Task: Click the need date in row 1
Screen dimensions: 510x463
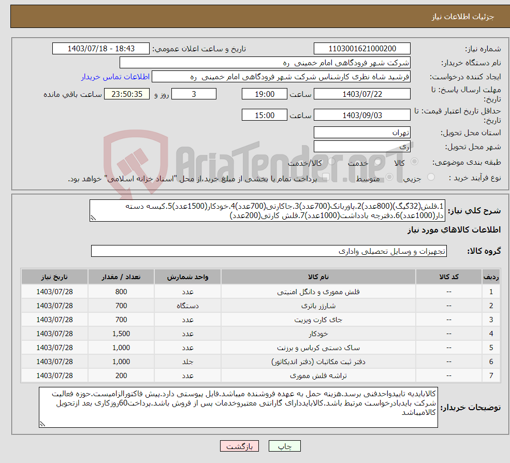Action: pos(54,292)
